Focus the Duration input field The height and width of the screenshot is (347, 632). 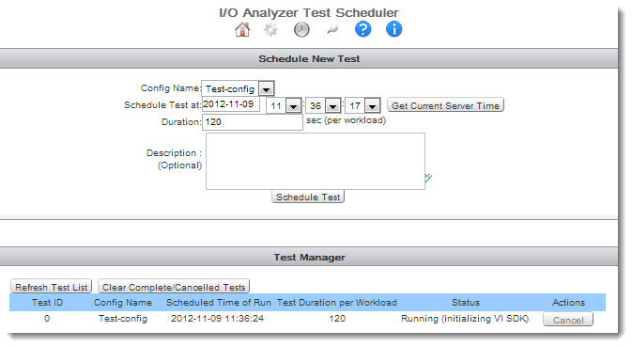coord(252,122)
